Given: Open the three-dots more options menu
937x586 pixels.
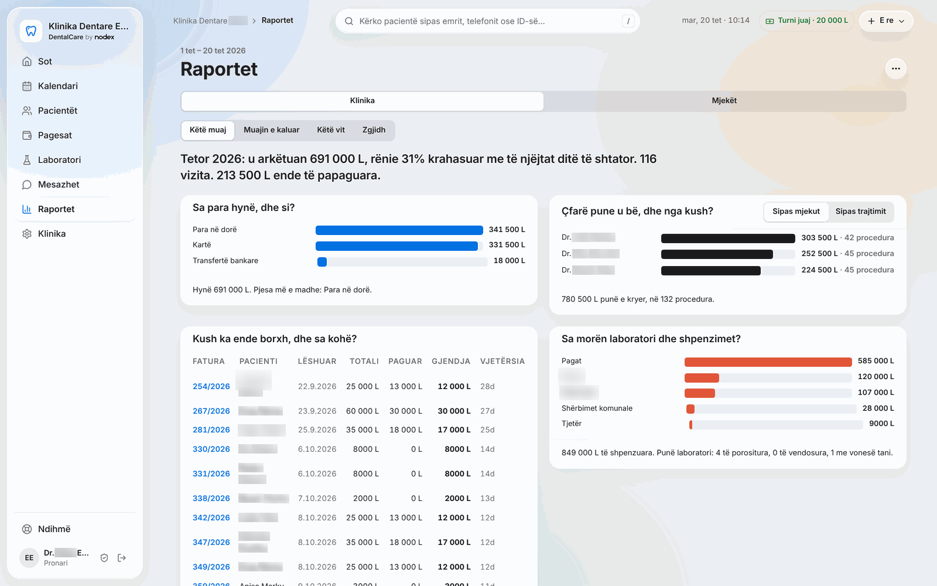Looking at the screenshot, I should [x=896, y=69].
